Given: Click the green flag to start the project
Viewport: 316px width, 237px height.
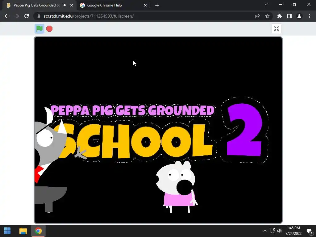Looking at the screenshot, I should [x=39, y=29].
